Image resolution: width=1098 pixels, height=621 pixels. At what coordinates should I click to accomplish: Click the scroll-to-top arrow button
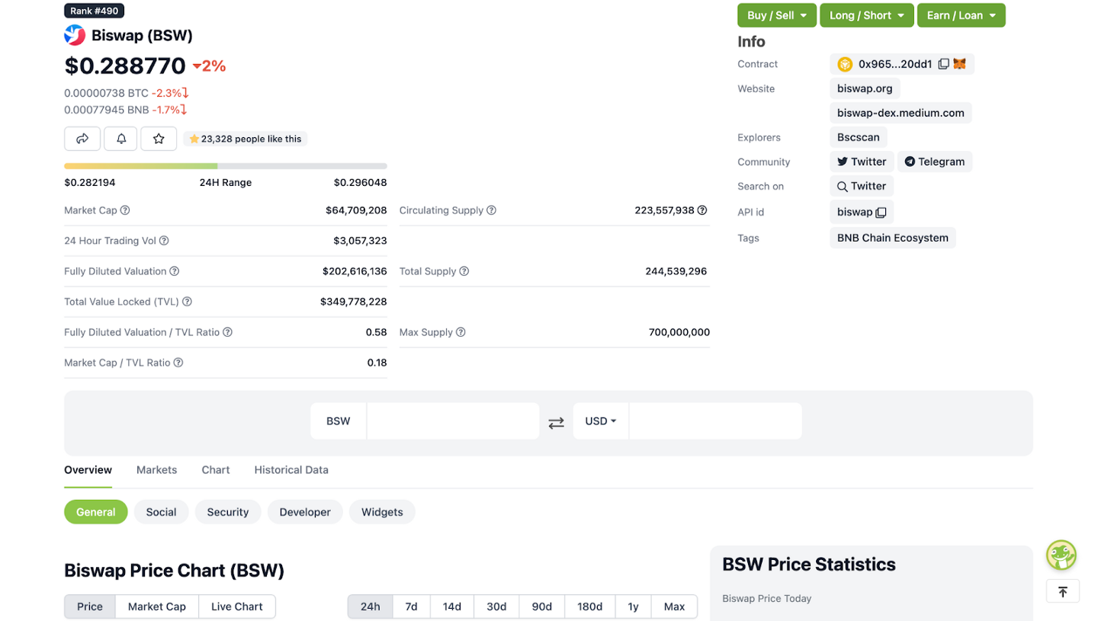click(x=1062, y=591)
